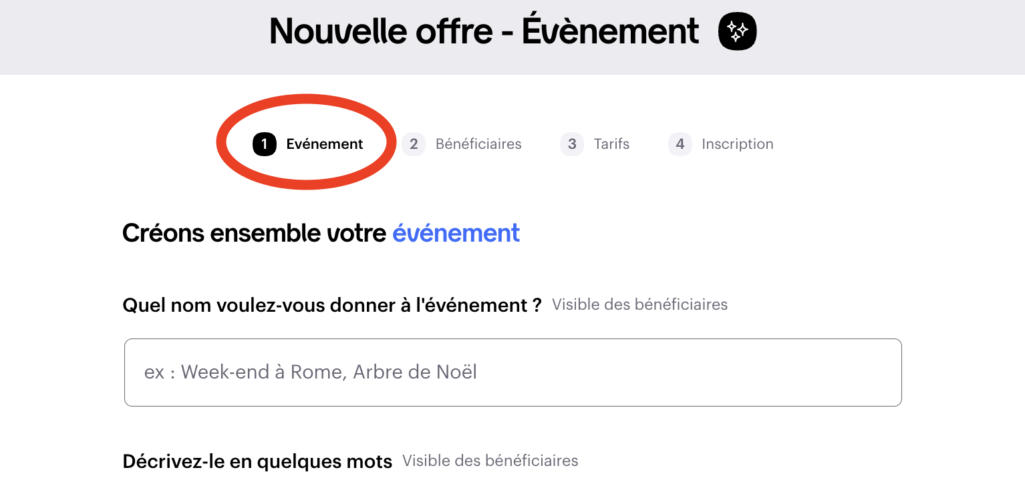Click the "Décrivez-le en quelques mots" label
1025x494 pixels.
pyautogui.click(x=257, y=461)
